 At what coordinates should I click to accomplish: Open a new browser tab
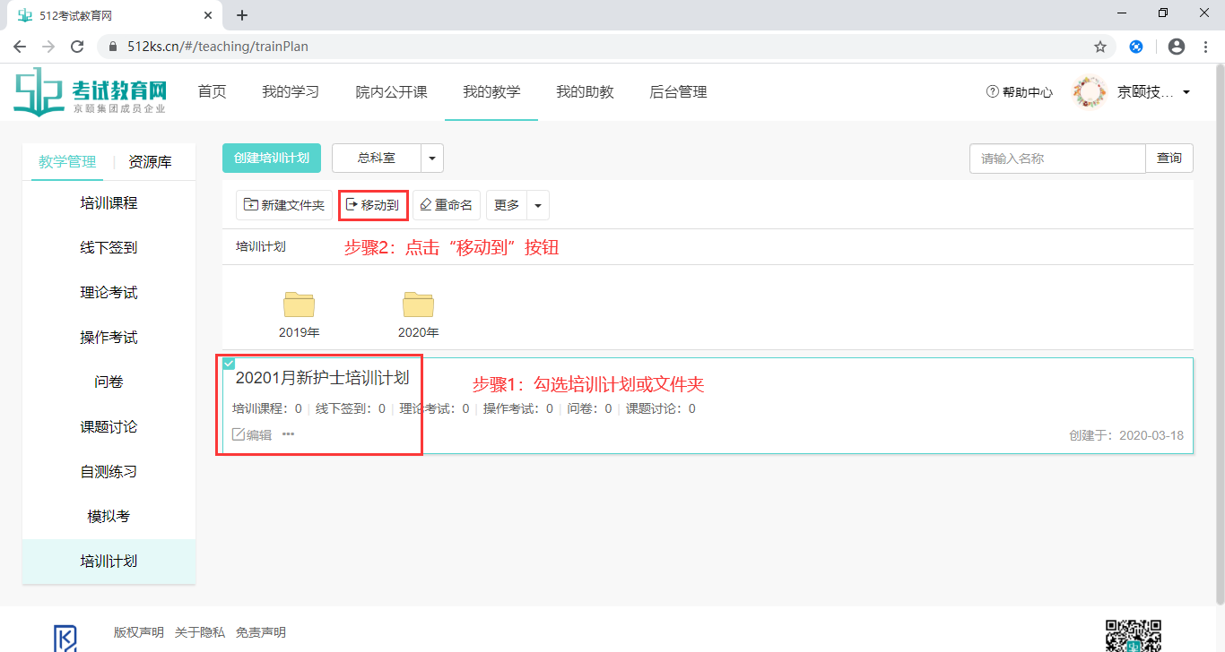[x=241, y=15]
